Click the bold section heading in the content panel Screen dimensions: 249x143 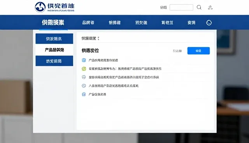90,51
